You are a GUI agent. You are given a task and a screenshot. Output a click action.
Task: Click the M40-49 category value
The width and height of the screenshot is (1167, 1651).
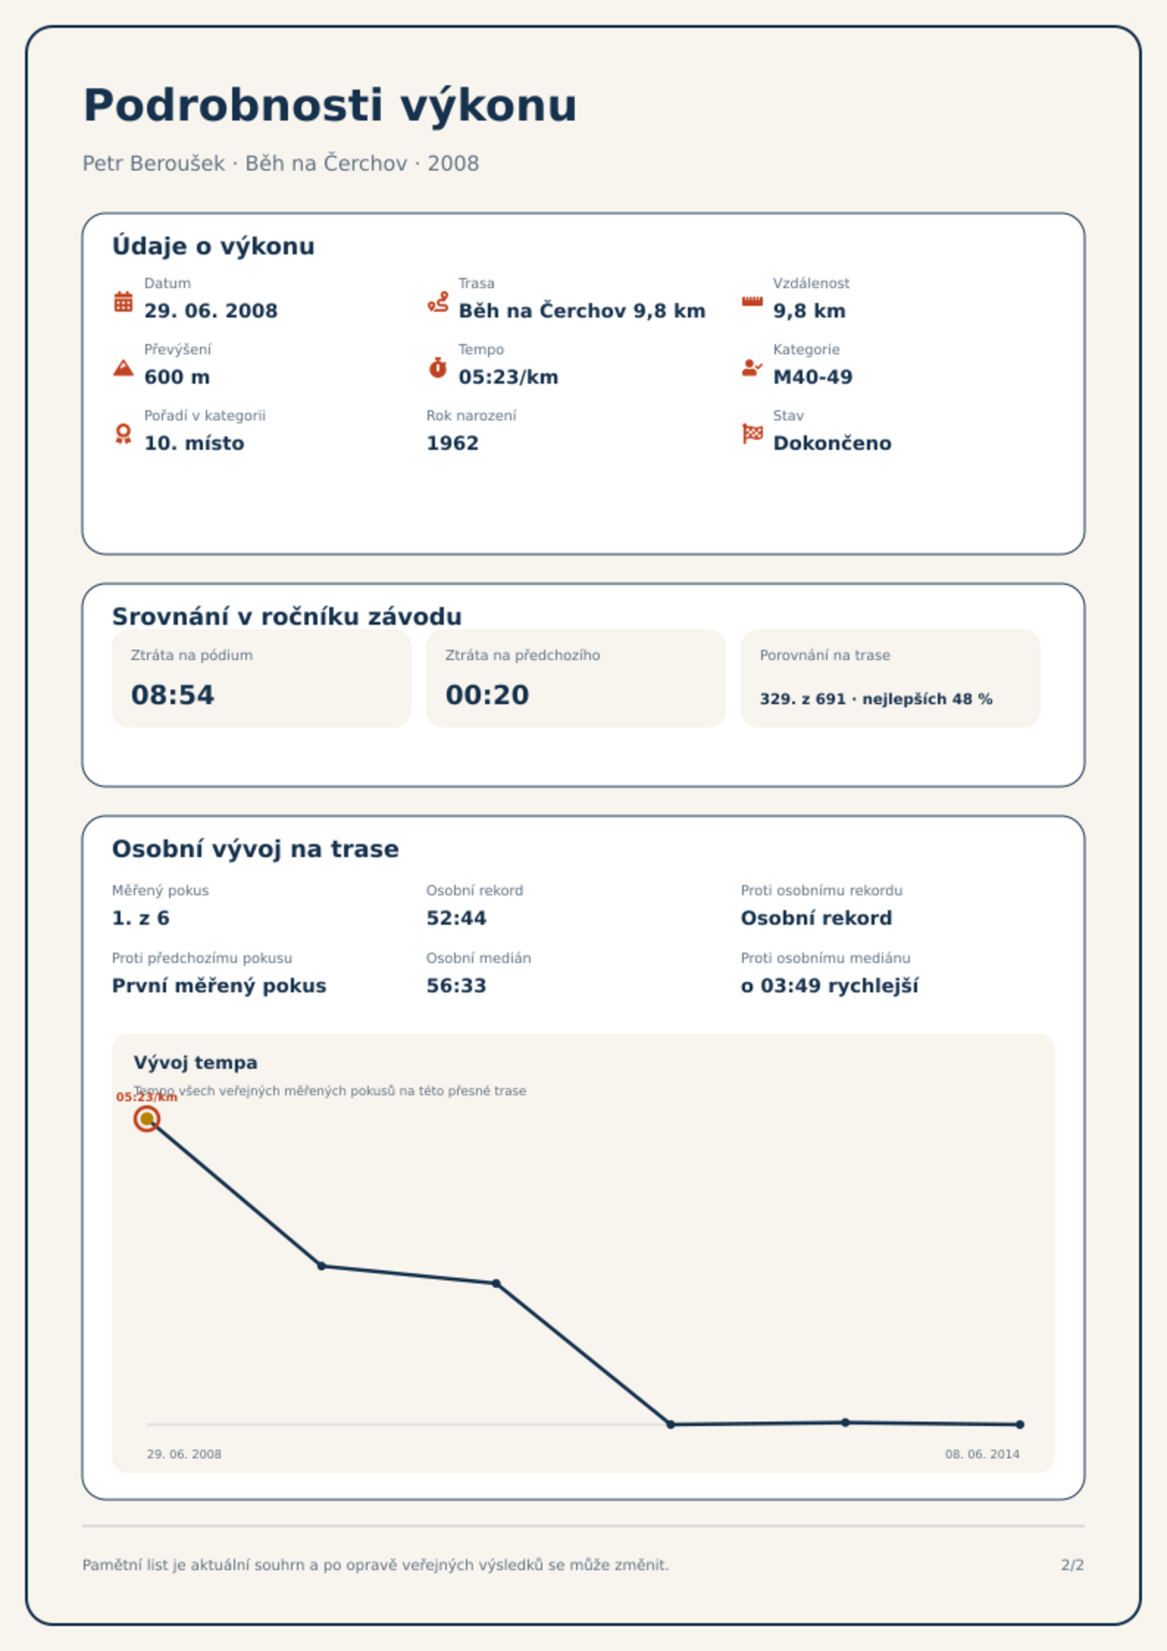(x=813, y=377)
